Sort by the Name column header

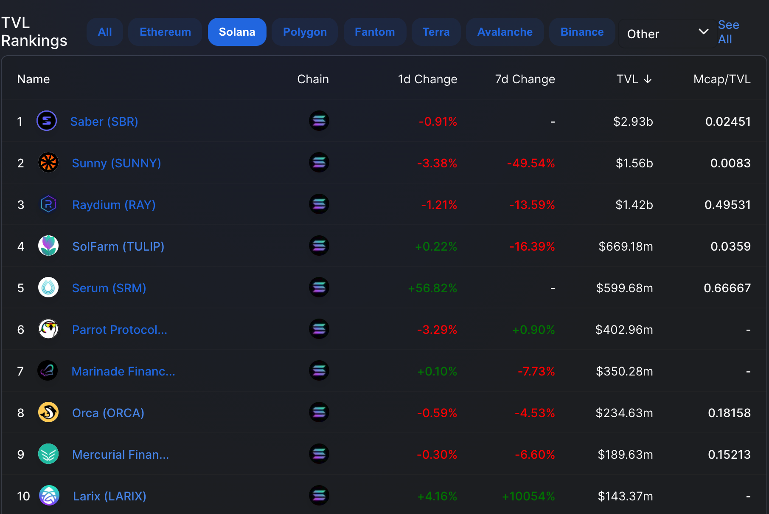coord(34,79)
